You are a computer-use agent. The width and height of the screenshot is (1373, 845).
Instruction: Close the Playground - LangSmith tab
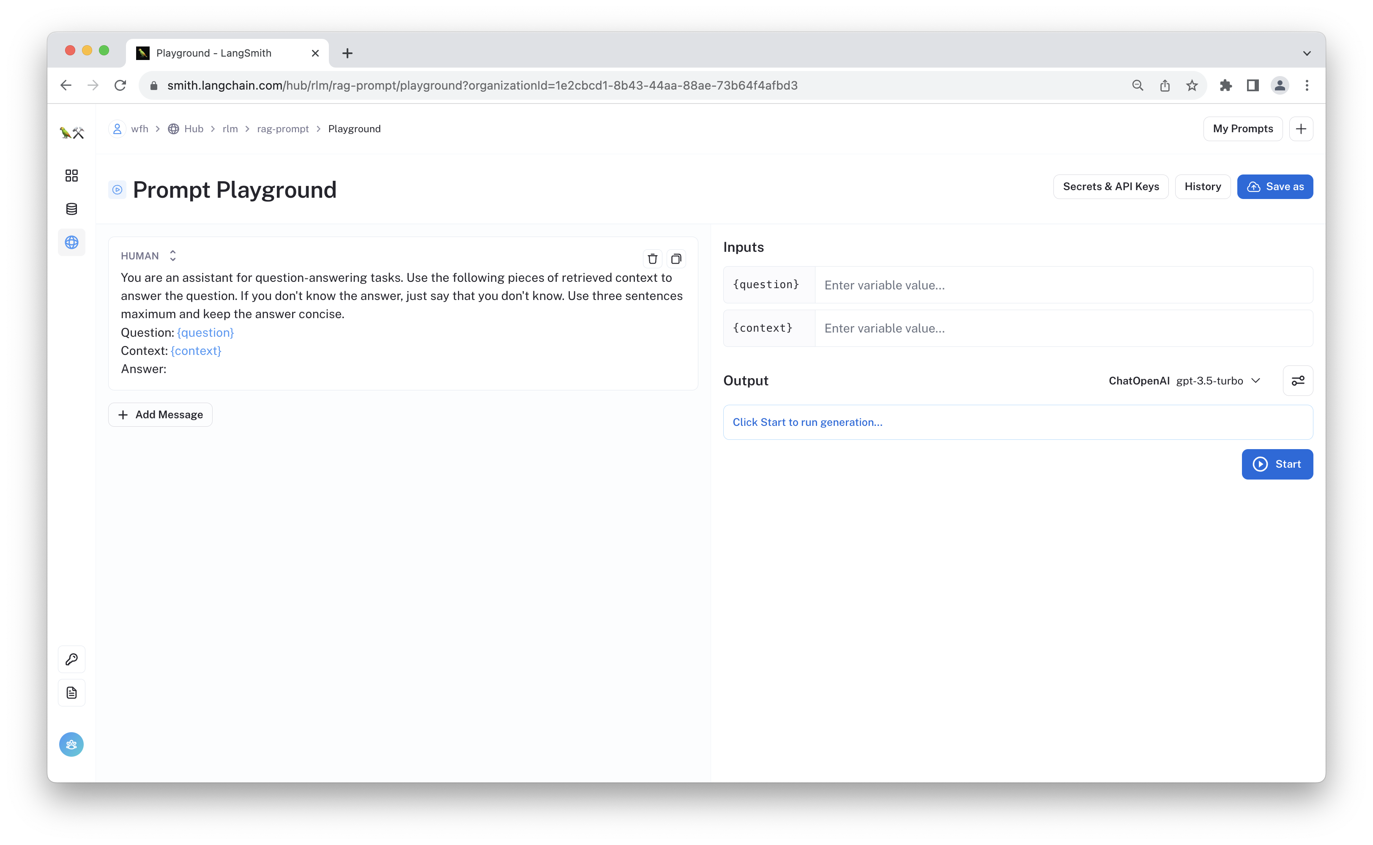(x=315, y=53)
